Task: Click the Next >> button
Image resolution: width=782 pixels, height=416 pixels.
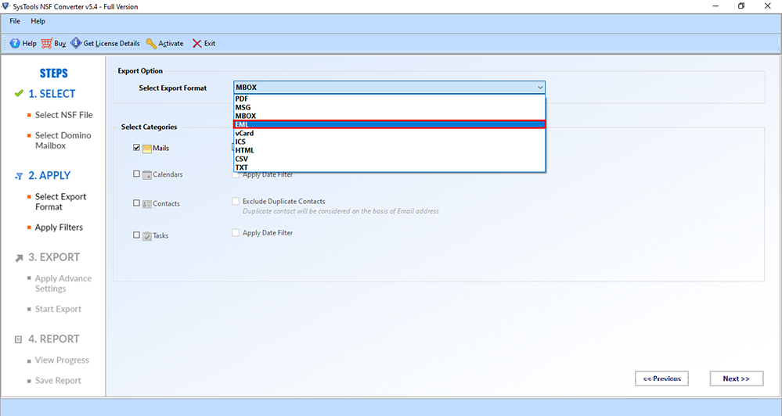Action: (736, 378)
